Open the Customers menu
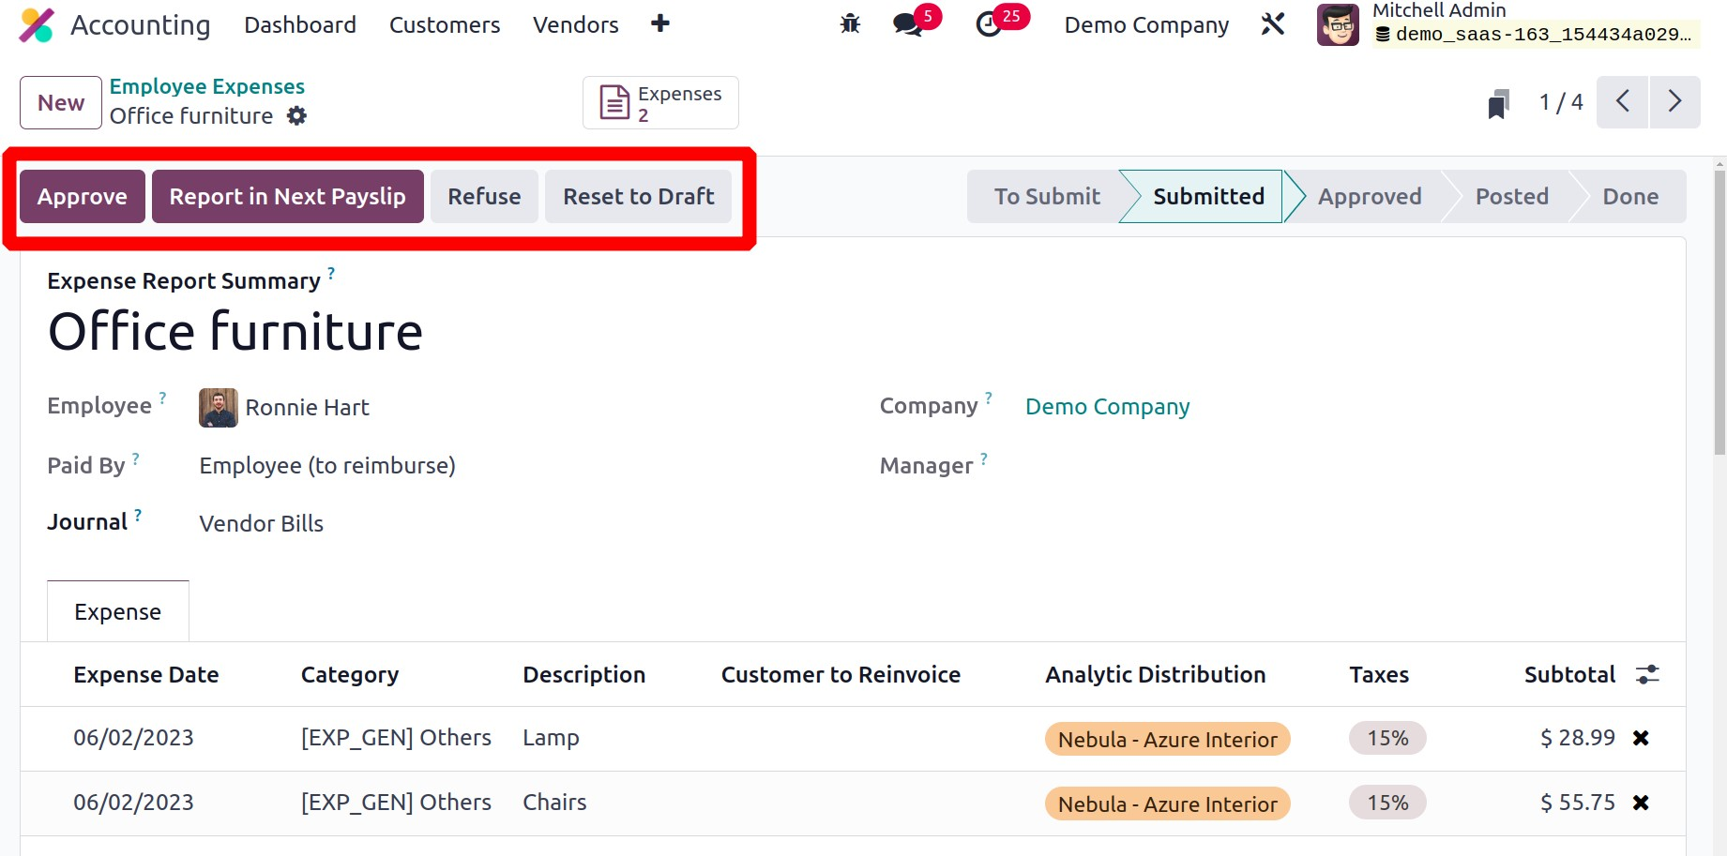The width and height of the screenshot is (1727, 856). (445, 24)
